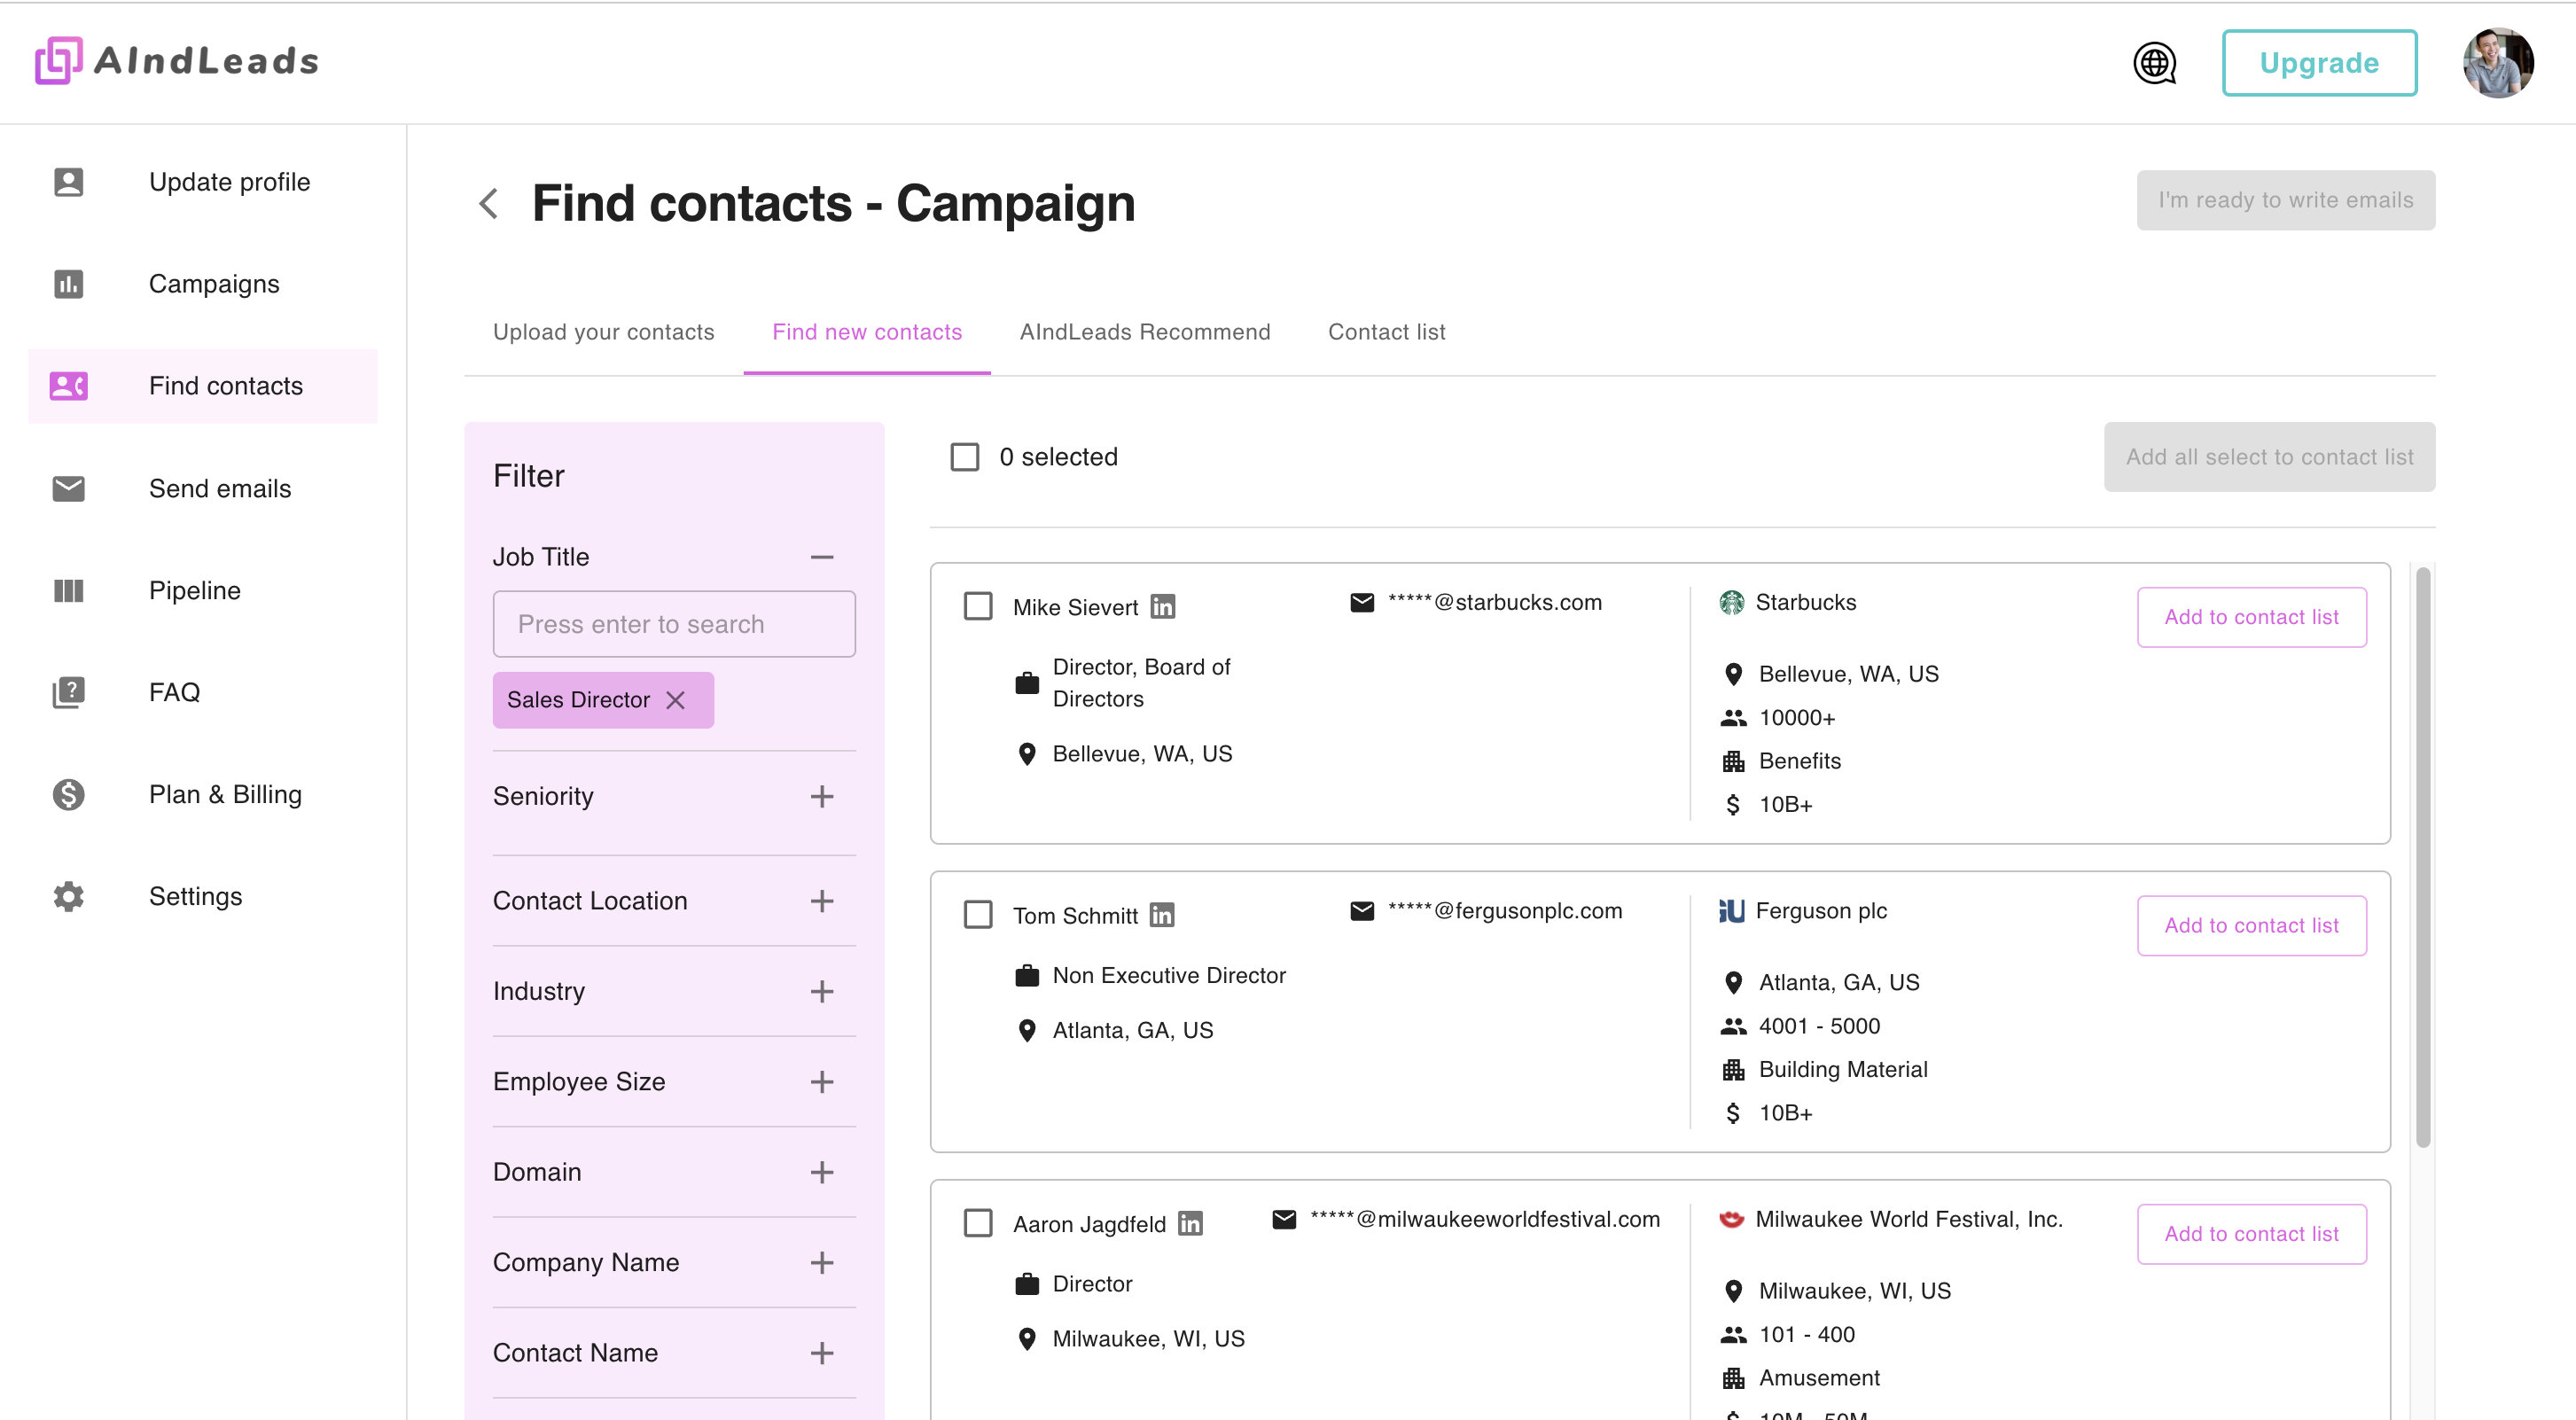
Task: Select Aaron Jagdfeld's checkbox
Action: tap(977, 1223)
